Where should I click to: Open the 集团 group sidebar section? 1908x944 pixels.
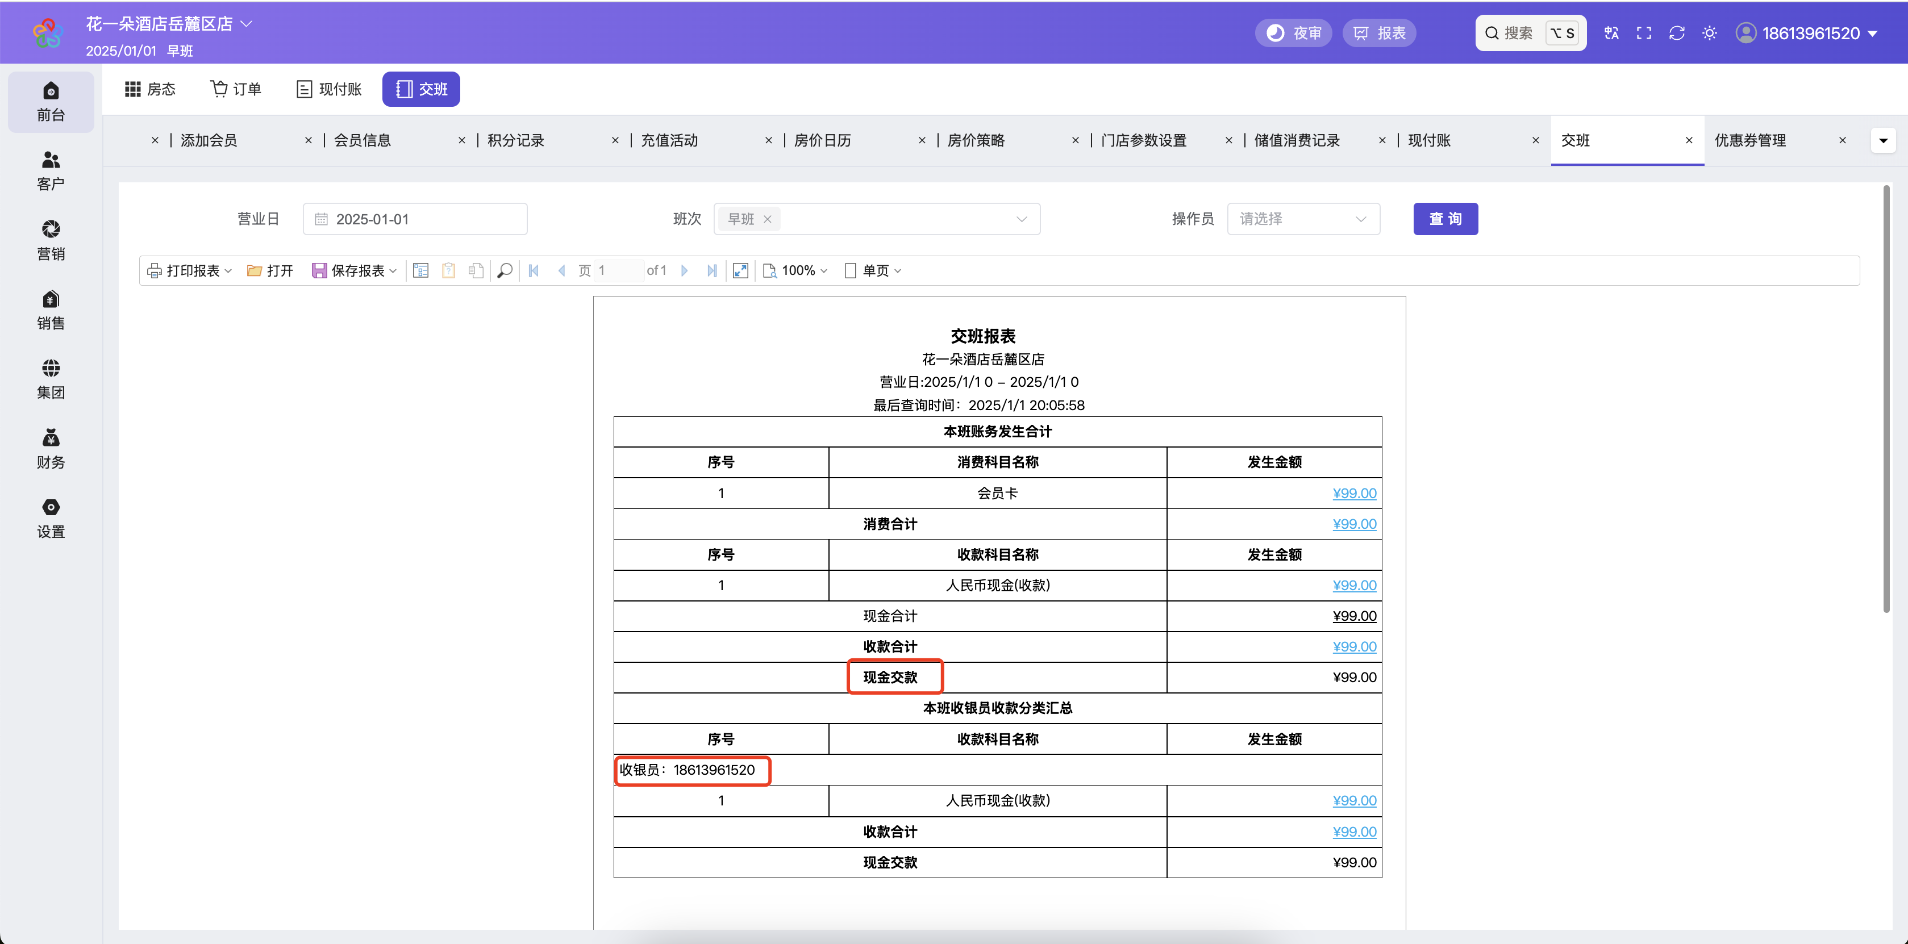(x=51, y=379)
